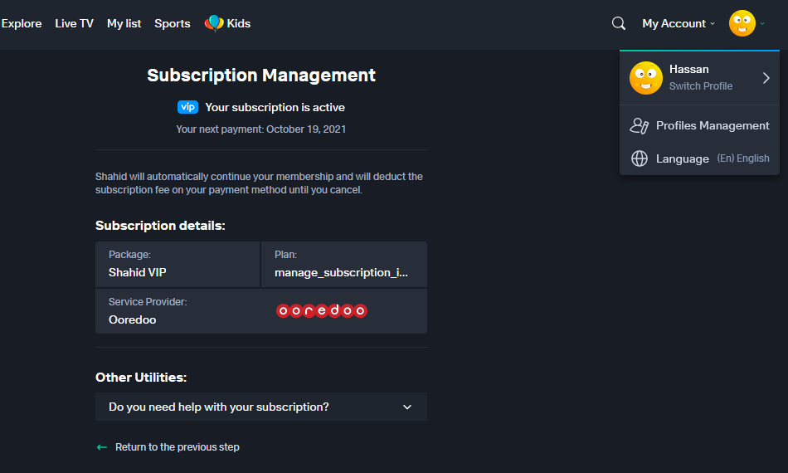Click the Language globe icon
Image resolution: width=788 pixels, height=473 pixels.
(640, 158)
